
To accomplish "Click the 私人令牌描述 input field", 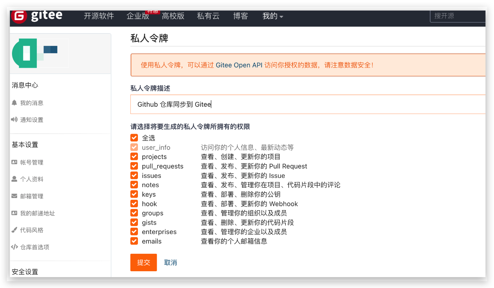I will [240, 104].
